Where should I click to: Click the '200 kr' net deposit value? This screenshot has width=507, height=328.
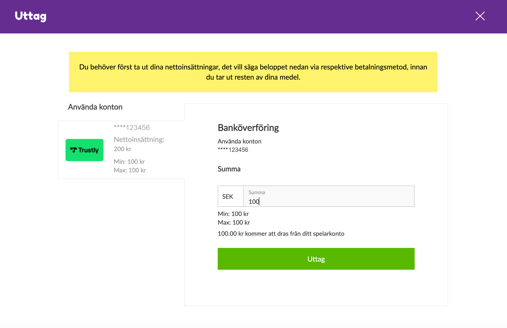[x=123, y=149]
